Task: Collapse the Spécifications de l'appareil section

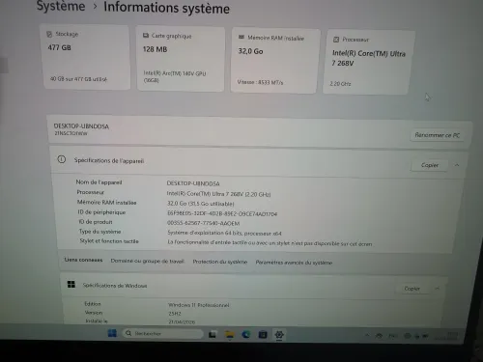Action: click(x=457, y=165)
